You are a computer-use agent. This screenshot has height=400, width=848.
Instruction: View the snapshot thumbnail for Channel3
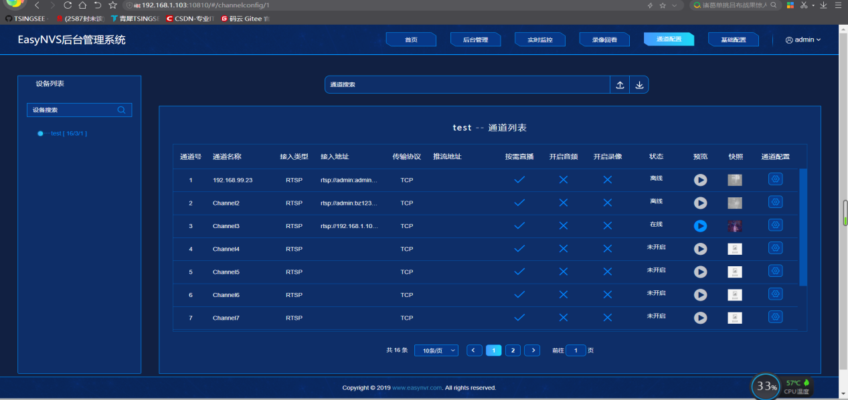(x=734, y=226)
